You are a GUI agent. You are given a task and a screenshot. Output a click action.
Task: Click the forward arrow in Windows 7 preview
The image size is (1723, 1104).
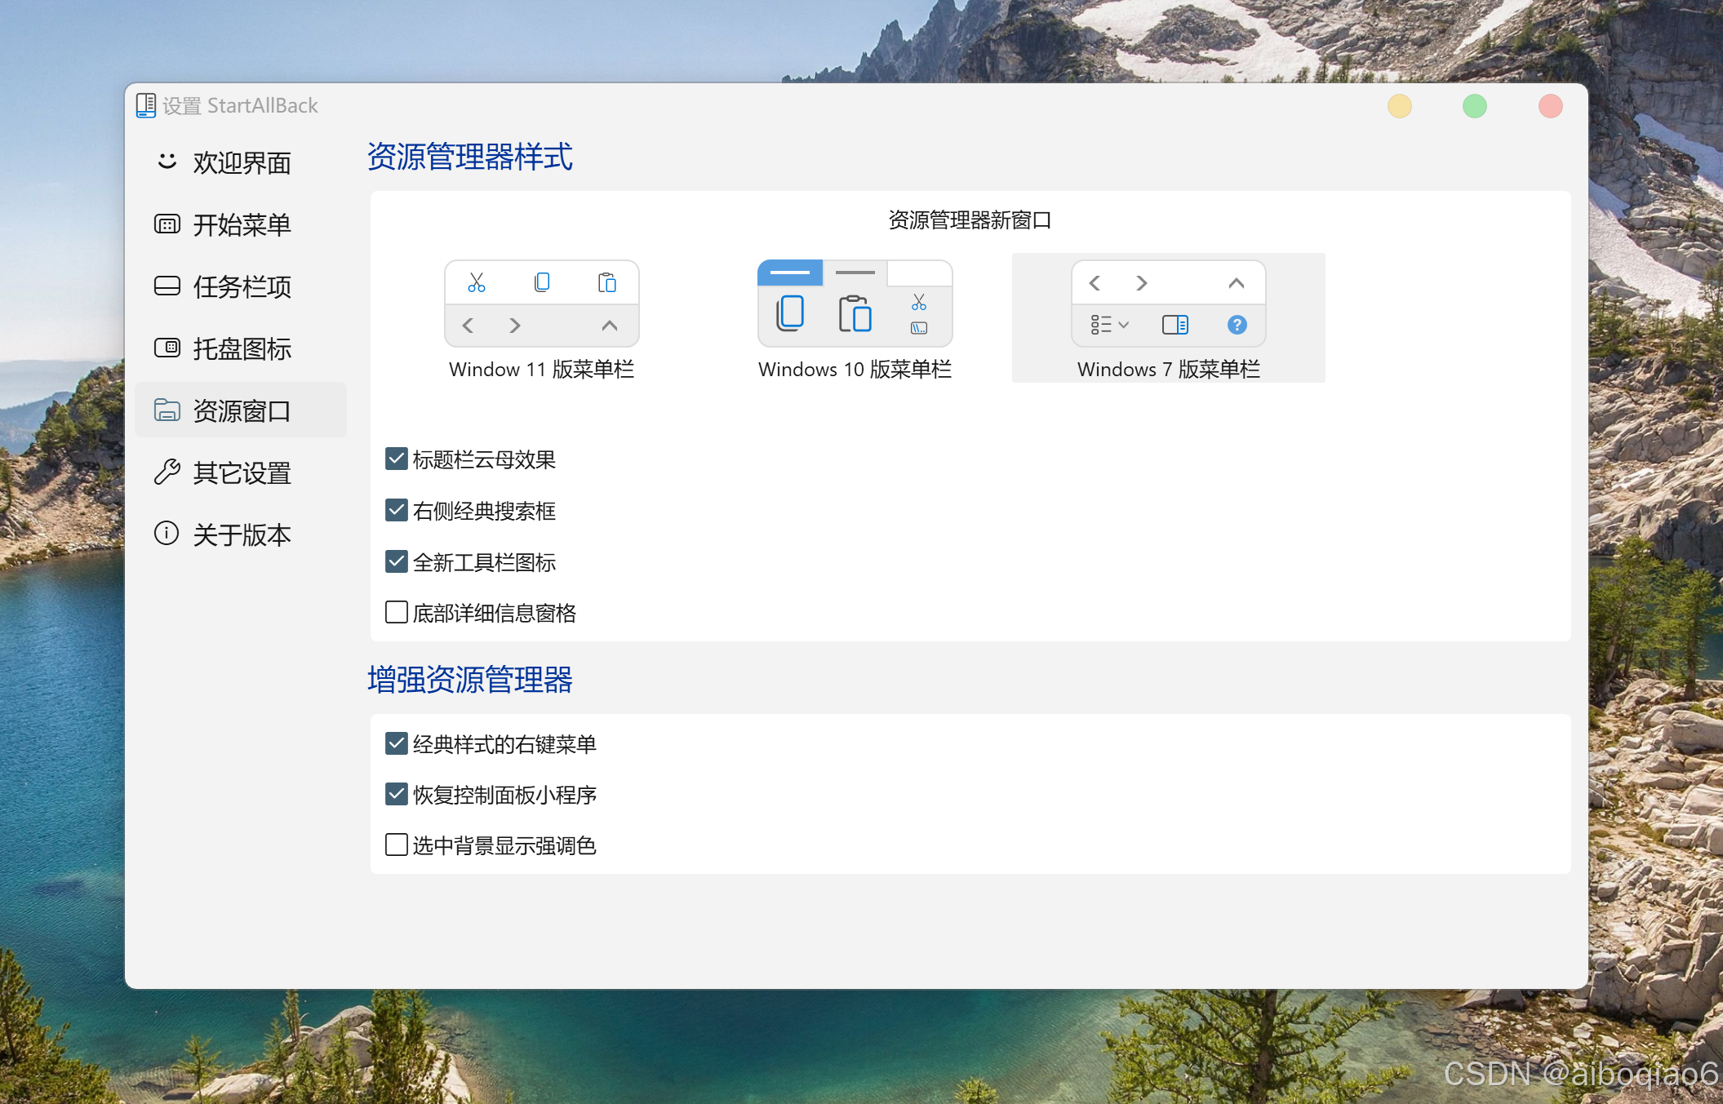1141,283
